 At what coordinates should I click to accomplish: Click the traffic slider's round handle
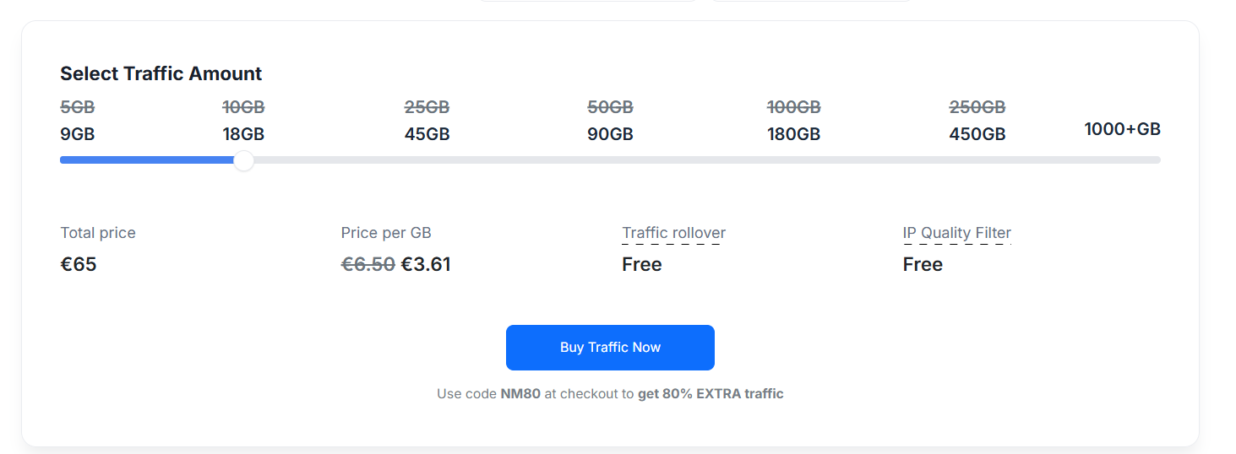tap(243, 160)
